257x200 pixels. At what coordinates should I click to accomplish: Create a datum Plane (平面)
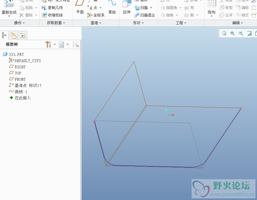point(80,7)
